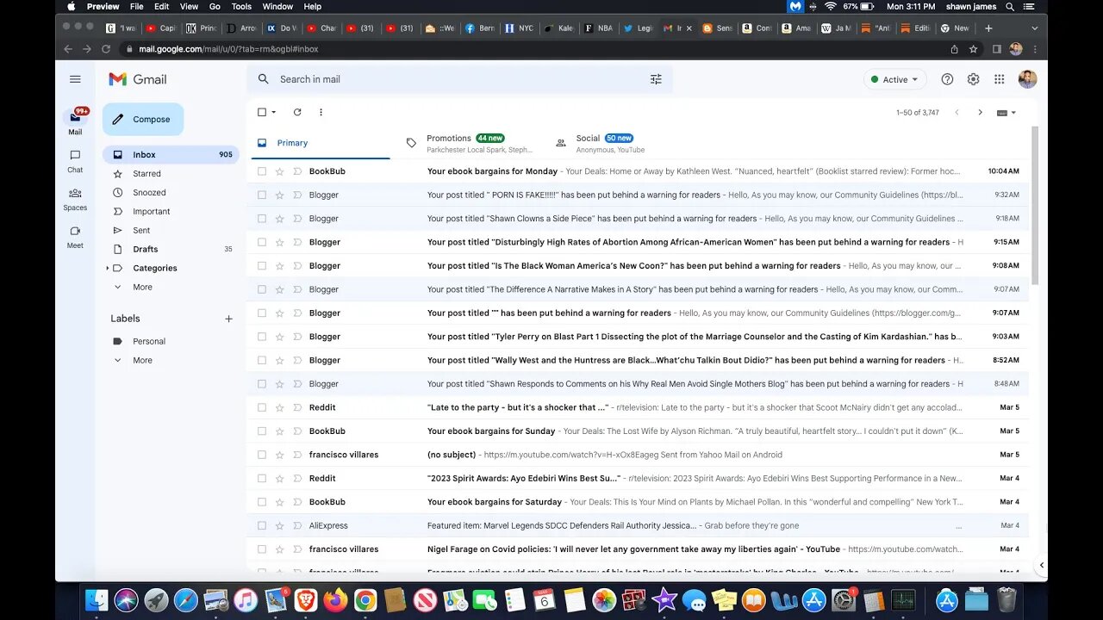The image size is (1103, 620).
Task: Open the File menu in the menu bar
Action: 137,7
